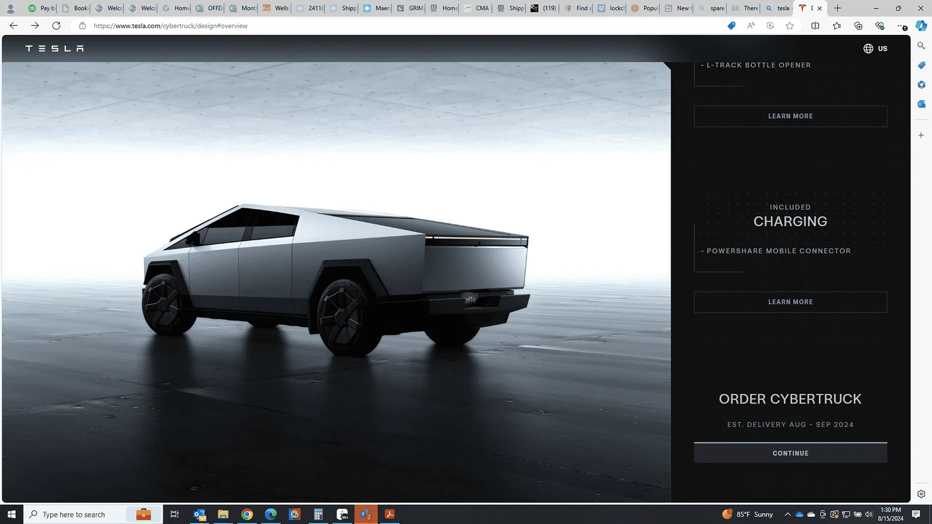932x524 pixels.
Task: Toggle split screen view icon
Action: pos(815,26)
